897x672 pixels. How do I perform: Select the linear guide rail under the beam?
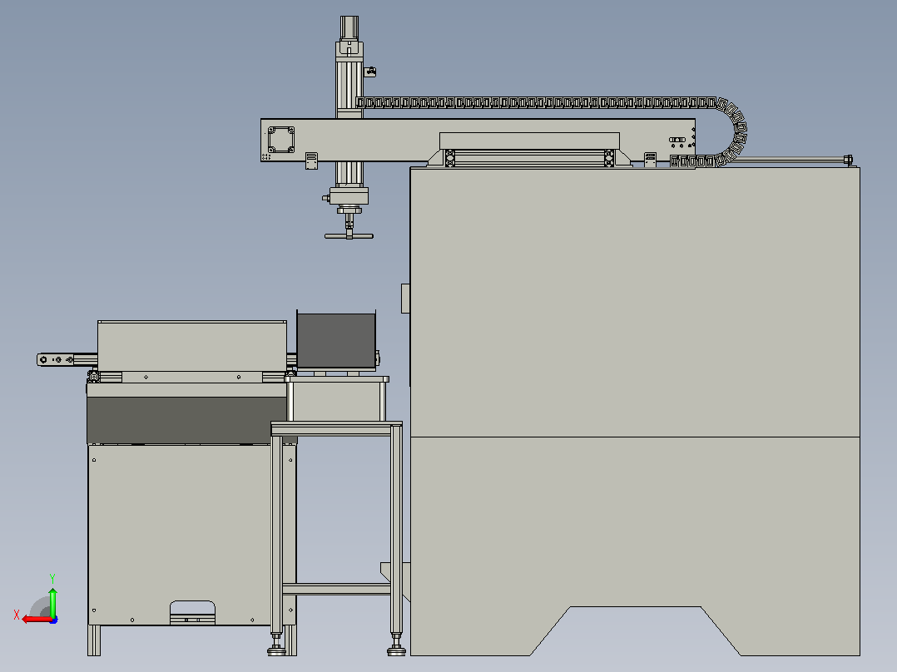coord(529,158)
